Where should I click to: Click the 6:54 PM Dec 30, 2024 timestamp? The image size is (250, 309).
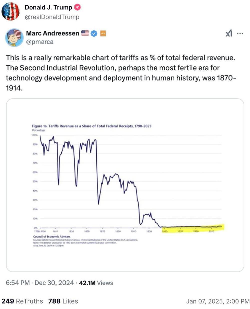coord(40,283)
